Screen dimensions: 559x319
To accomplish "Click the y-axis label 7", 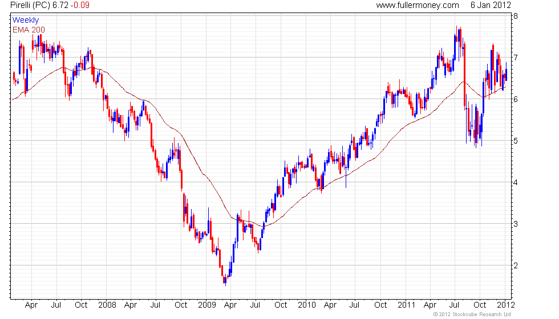I will coord(516,58).
